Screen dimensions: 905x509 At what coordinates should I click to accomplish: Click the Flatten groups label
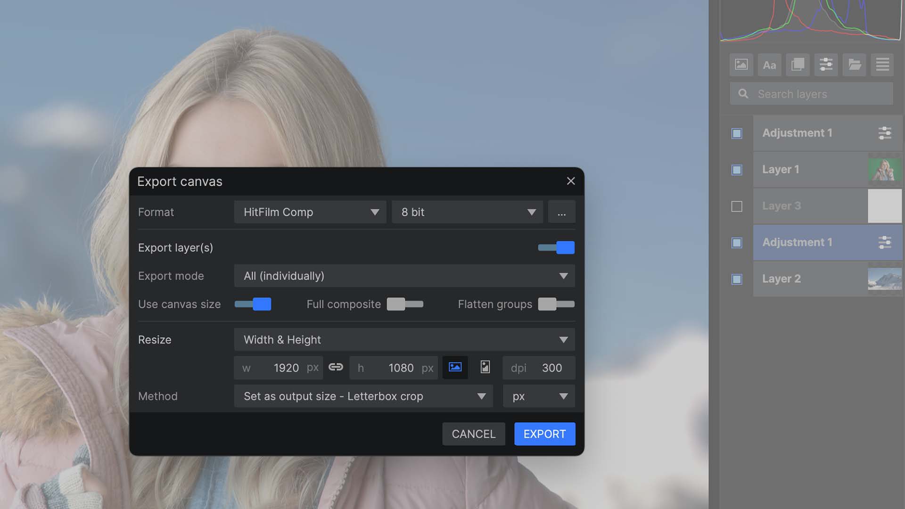(x=495, y=304)
